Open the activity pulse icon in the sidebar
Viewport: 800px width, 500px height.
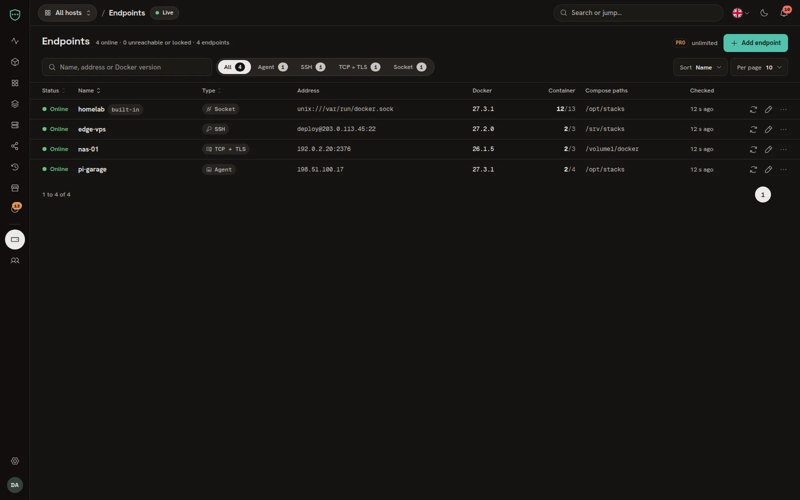(15, 41)
